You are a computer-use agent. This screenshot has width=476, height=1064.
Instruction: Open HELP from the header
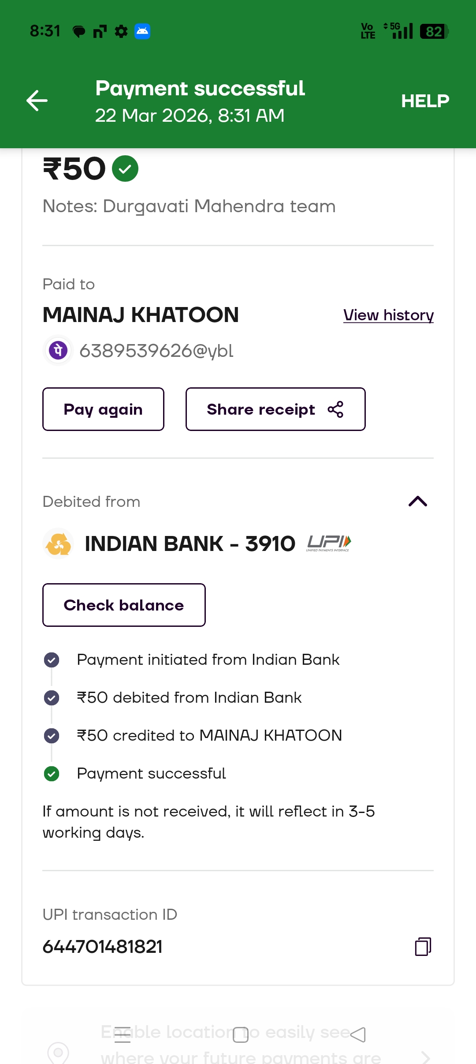pyautogui.click(x=425, y=101)
